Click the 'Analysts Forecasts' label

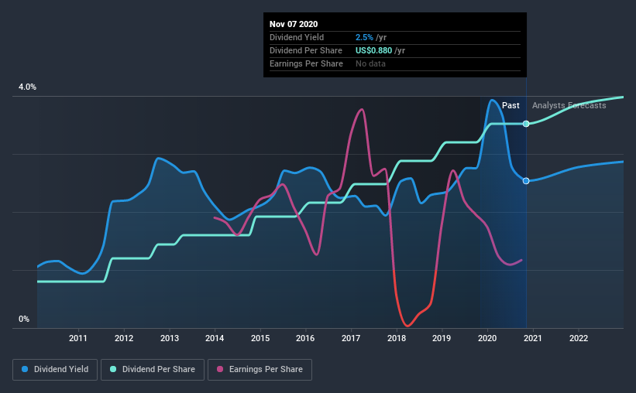coord(569,105)
